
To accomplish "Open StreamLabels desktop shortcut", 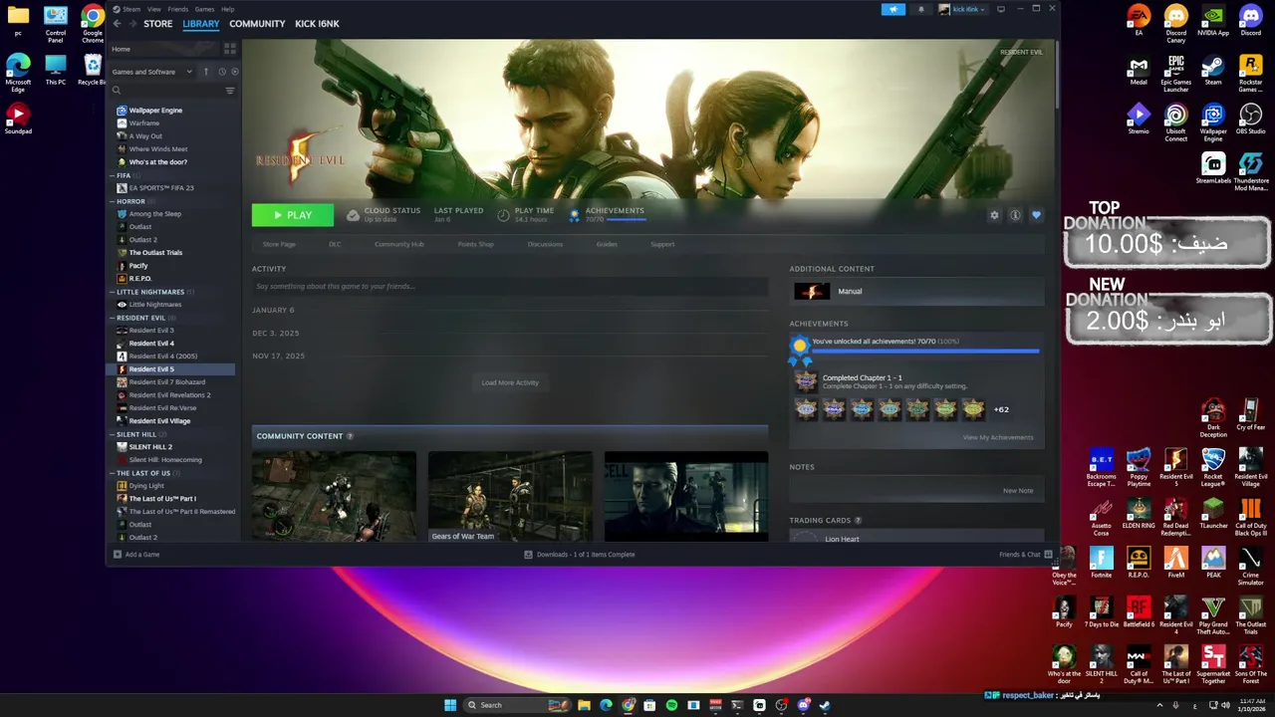I will pyautogui.click(x=1213, y=168).
